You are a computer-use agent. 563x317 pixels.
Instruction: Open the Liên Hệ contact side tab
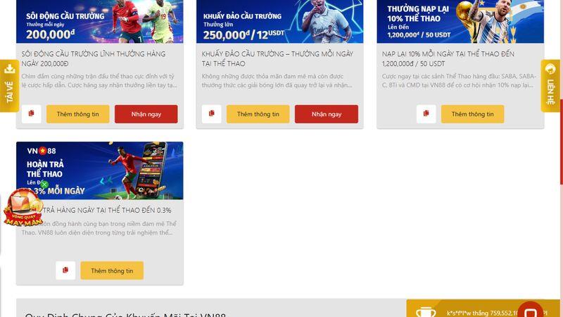(x=550, y=85)
